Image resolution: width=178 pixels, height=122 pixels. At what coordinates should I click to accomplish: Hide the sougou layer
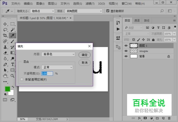[x=126, y=51]
